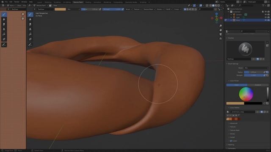Select the Smear tool in image editor toolbar
The image size is (271, 152).
[x=4, y=24]
